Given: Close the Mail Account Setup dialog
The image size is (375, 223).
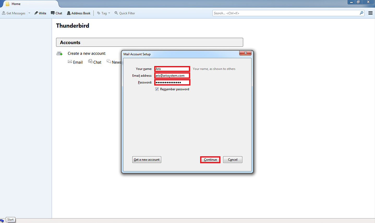Looking at the screenshot, I should tap(245, 53).
